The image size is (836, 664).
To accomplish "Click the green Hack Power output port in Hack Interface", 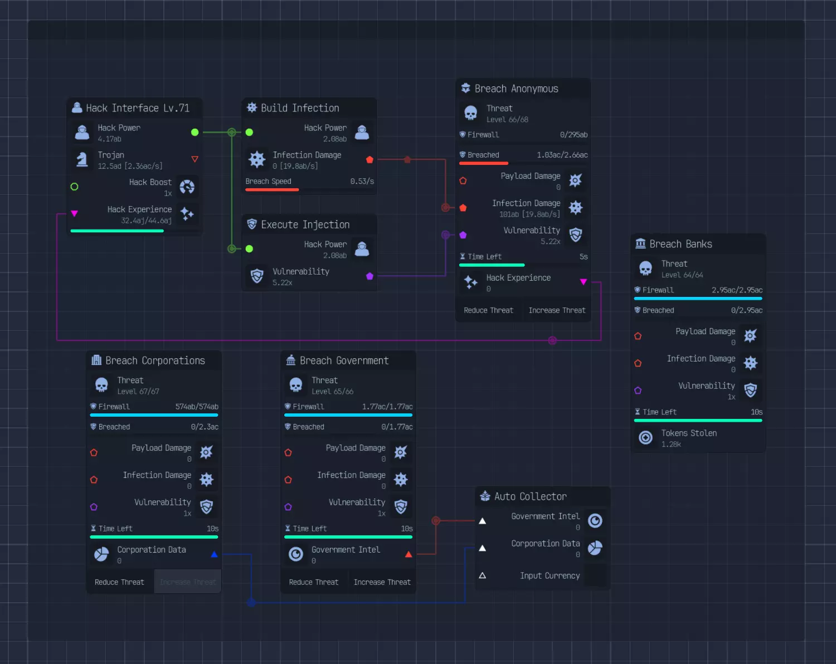I will 195,133.
